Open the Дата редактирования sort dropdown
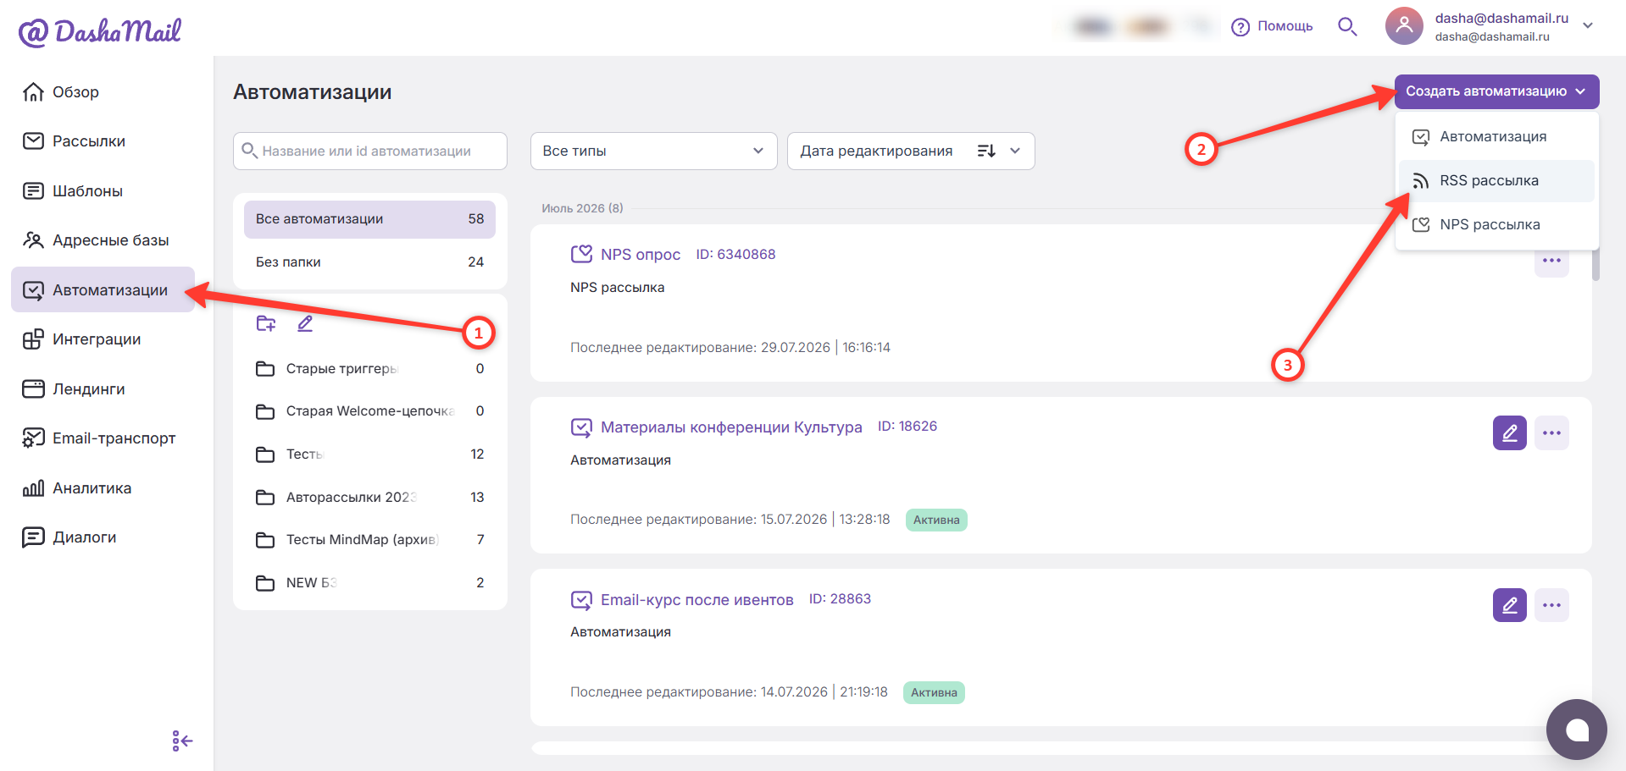1626x771 pixels. [911, 151]
